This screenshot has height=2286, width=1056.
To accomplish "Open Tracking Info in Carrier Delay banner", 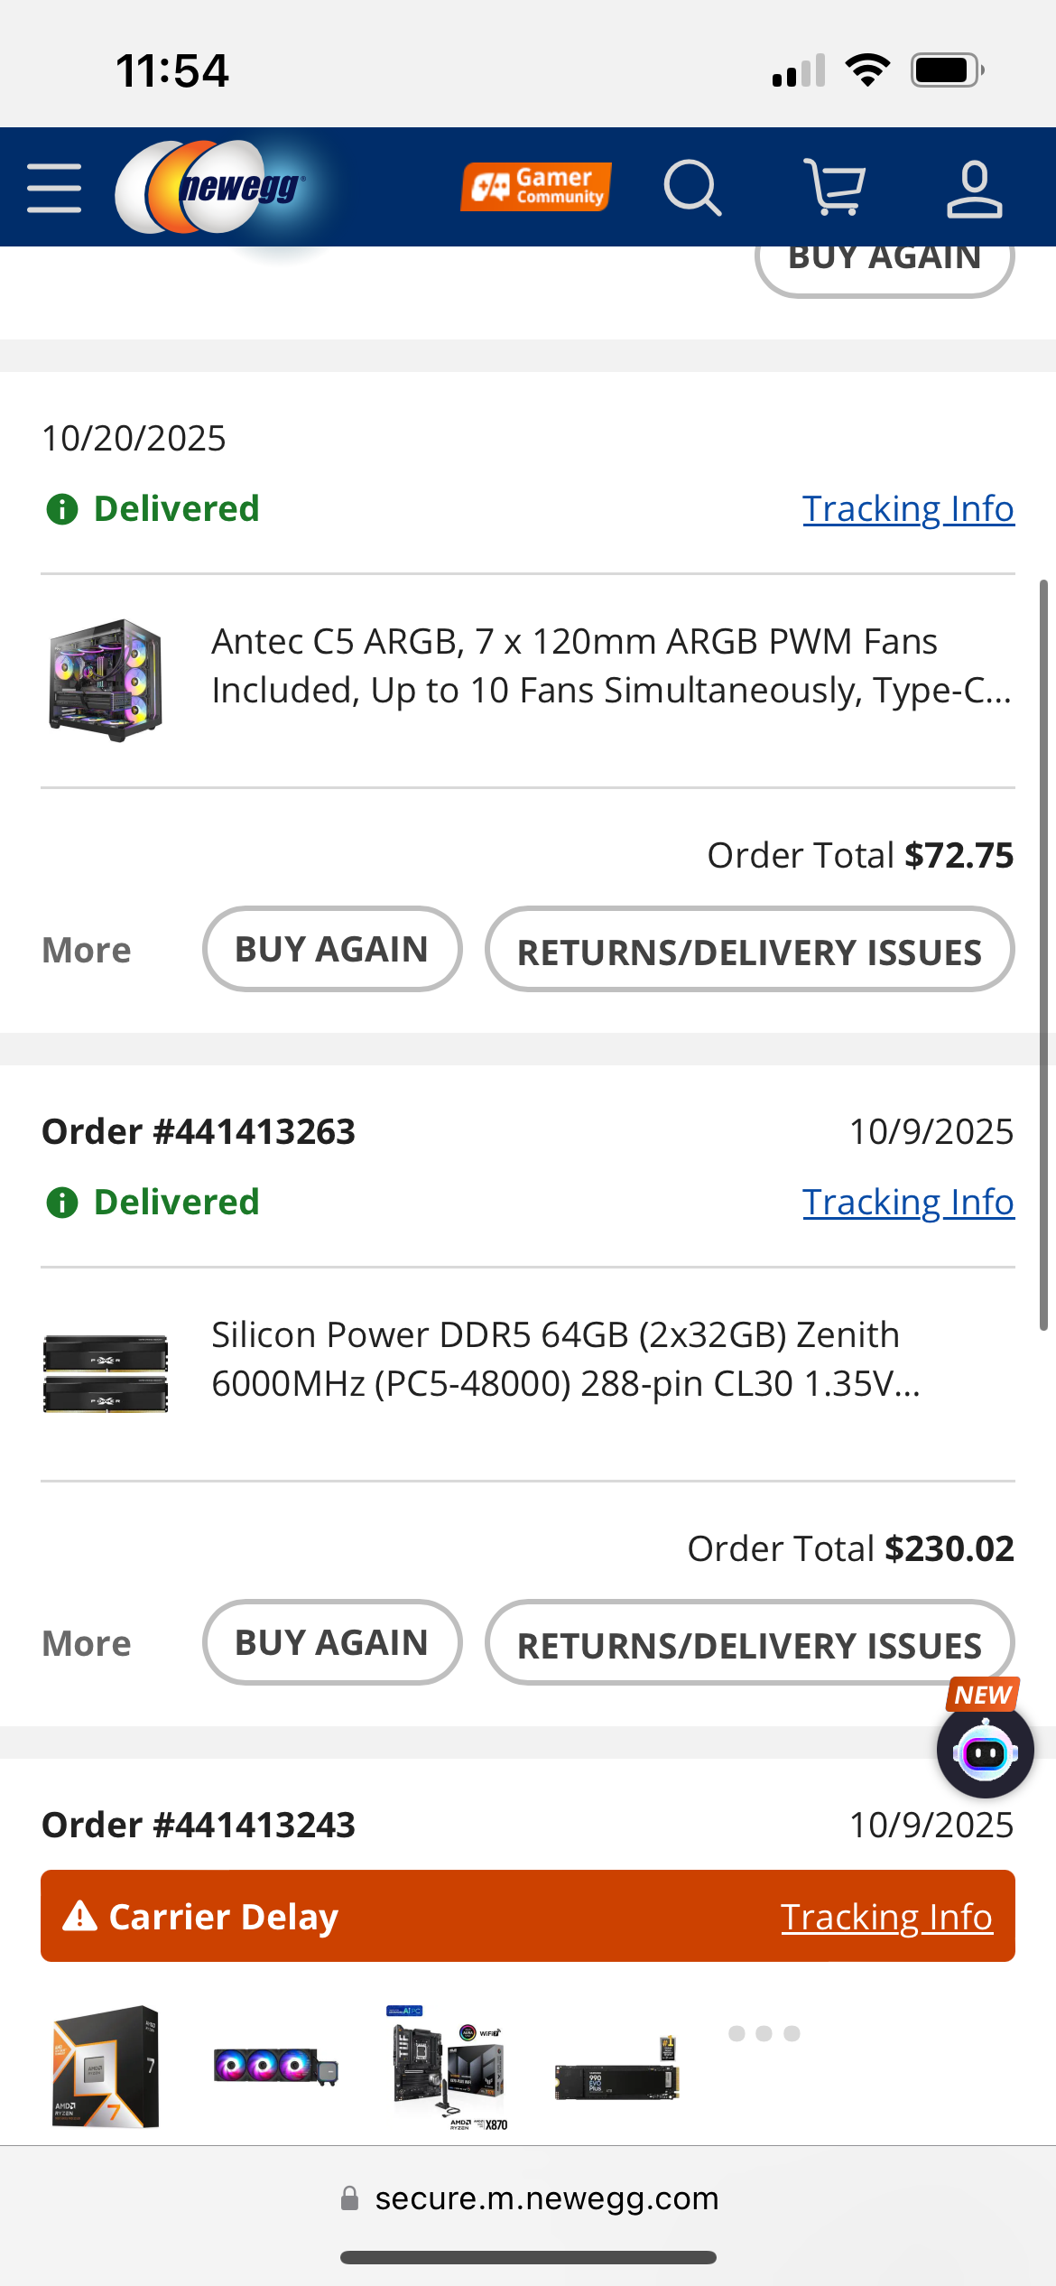I will click(886, 1917).
